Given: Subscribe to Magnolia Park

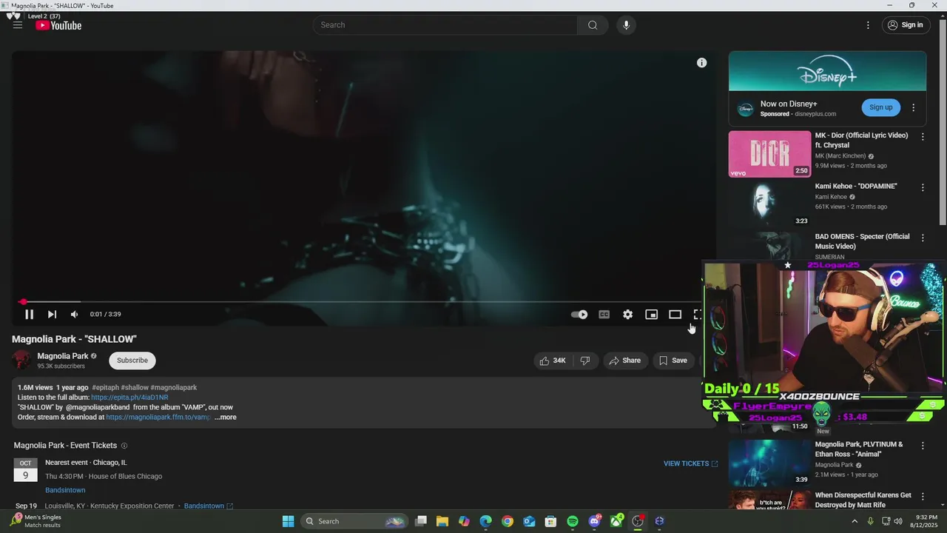Looking at the screenshot, I should point(132,361).
